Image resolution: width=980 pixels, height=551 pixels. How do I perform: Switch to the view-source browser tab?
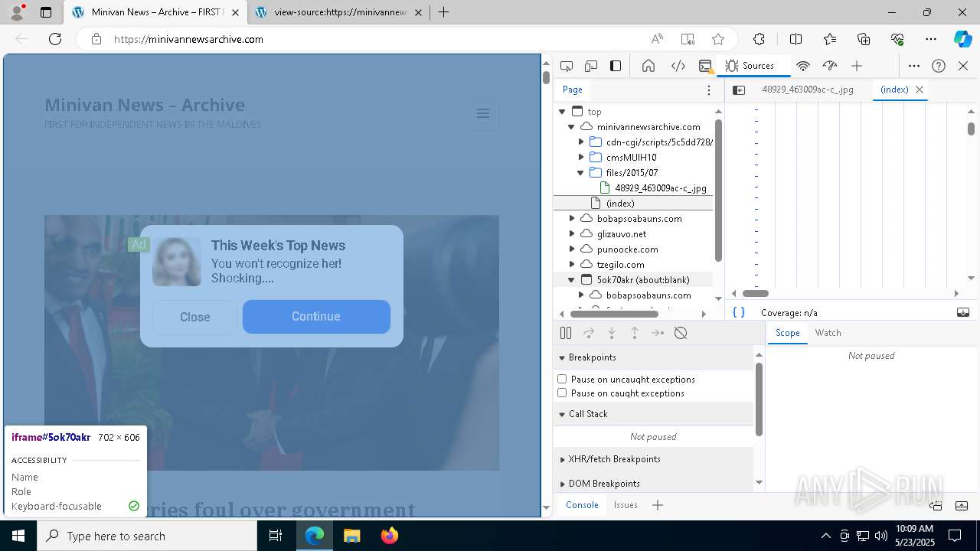340,12
